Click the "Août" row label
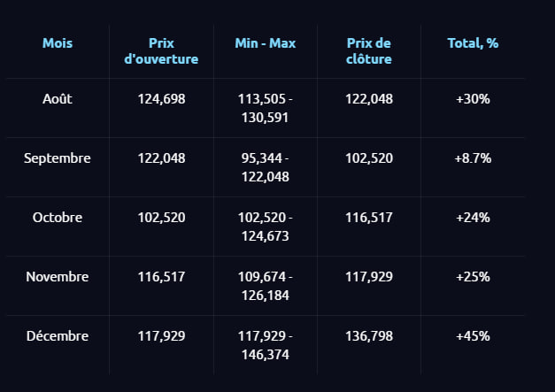555x392 pixels. pyautogui.click(x=58, y=99)
